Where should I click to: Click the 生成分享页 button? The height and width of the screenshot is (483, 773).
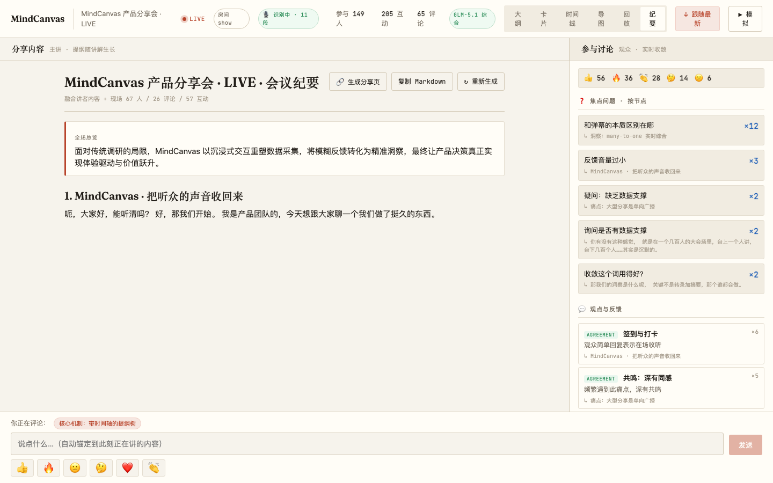tap(358, 82)
